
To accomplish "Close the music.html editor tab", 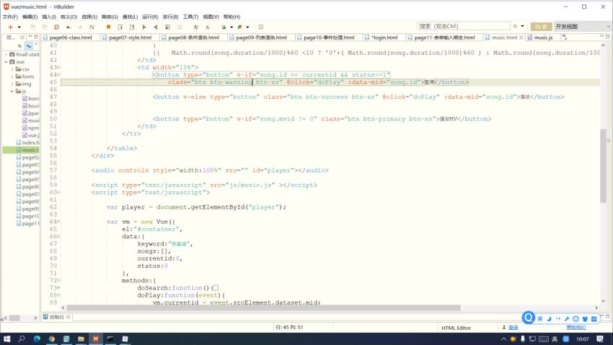I will point(521,38).
